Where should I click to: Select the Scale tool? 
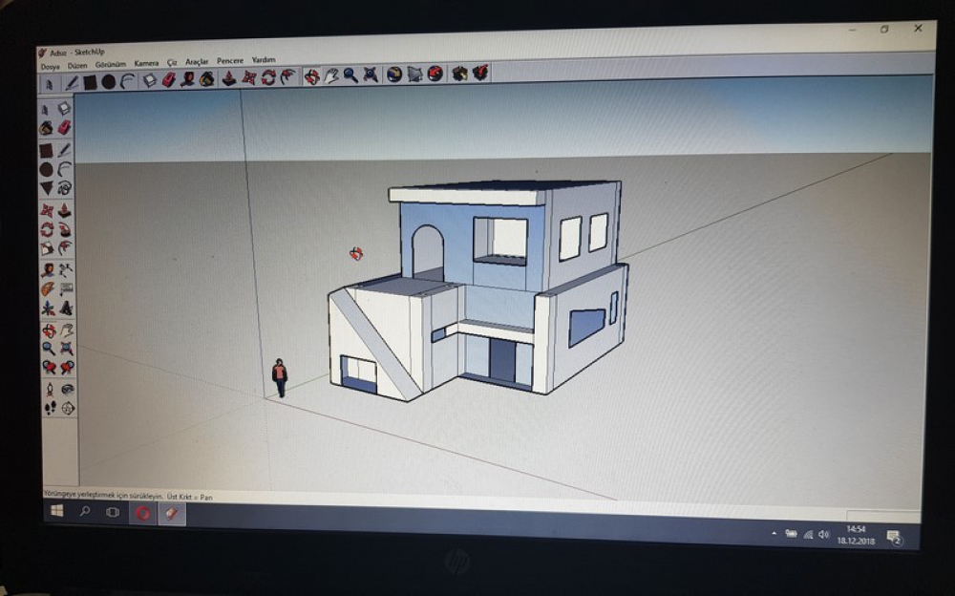click(x=48, y=248)
